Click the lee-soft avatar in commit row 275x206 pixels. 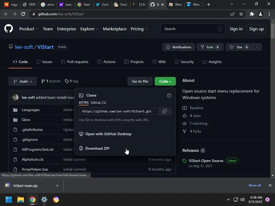pos(15,97)
